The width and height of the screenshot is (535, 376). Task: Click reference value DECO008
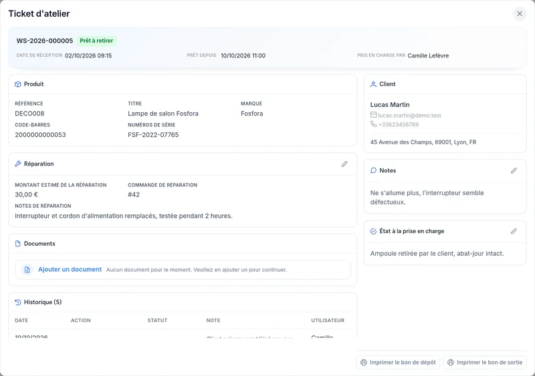(29, 114)
